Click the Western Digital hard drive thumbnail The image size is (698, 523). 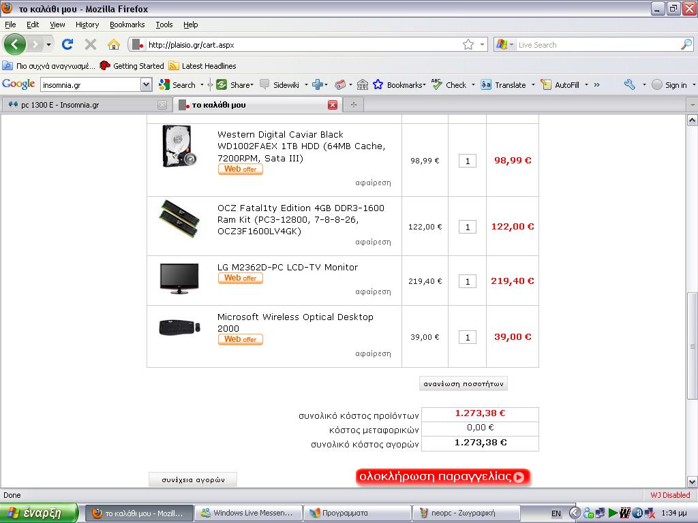(x=179, y=146)
